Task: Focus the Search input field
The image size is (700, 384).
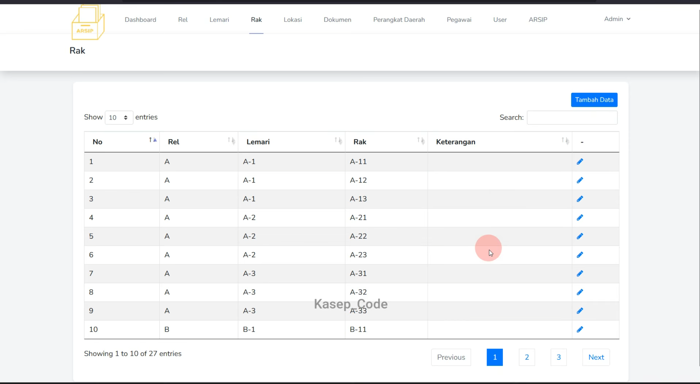Action: tap(572, 118)
